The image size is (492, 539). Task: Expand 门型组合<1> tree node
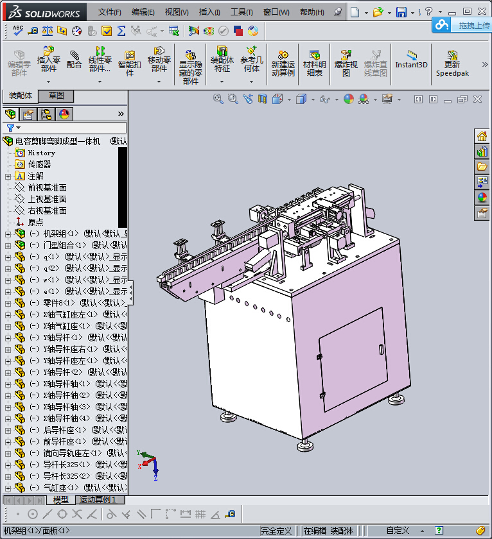pos(8,246)
